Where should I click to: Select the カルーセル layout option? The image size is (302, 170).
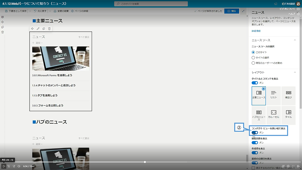point(274,115)
